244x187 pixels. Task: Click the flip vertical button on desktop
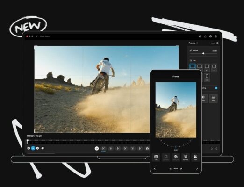pos(213,99)
